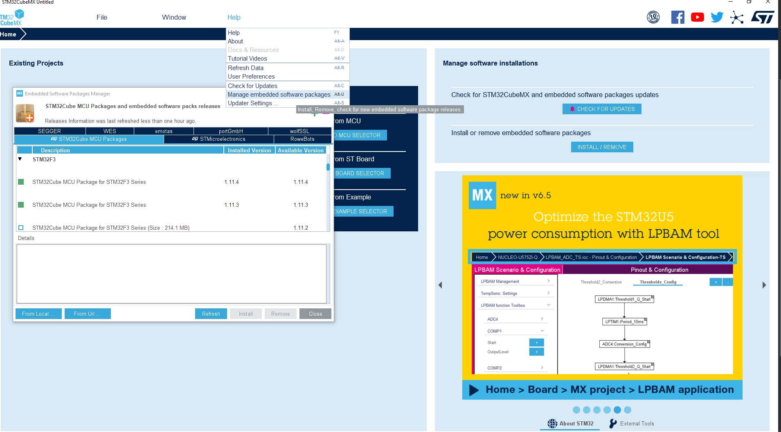Select Help entry in the Help menu
781x432 pixels.
pos(288,33)
